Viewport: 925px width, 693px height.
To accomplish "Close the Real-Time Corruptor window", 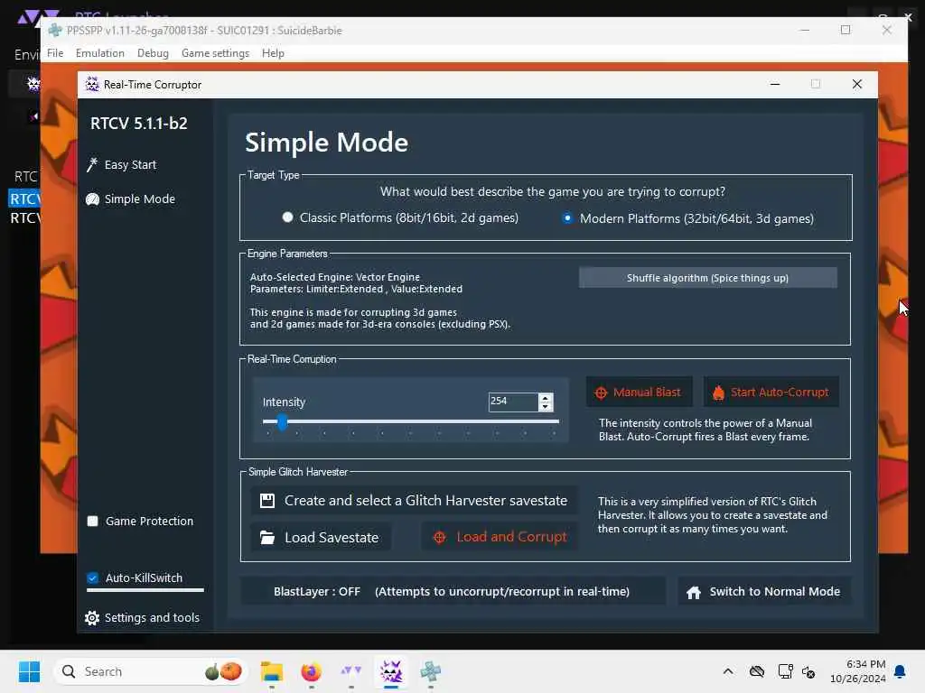I will coord(857,84).
